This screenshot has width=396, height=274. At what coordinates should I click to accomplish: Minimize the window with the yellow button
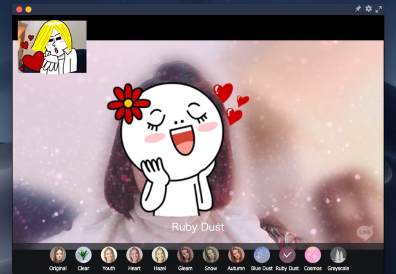28,9
